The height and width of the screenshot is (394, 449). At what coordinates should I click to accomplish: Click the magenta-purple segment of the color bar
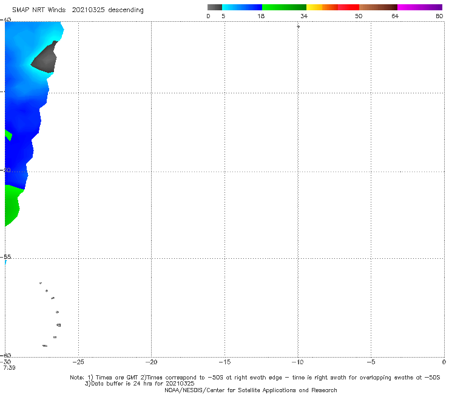pyautogui.click(x=420, y=7)
